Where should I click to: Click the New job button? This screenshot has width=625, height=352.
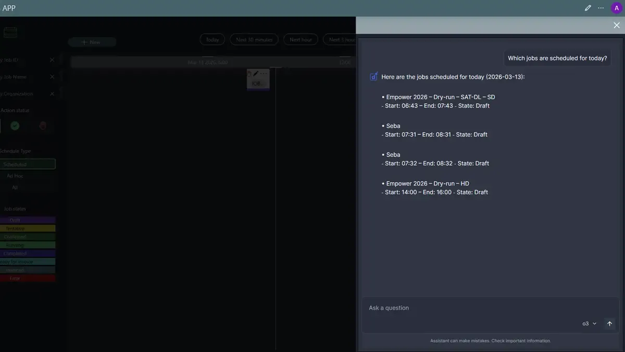click(92, 42)
